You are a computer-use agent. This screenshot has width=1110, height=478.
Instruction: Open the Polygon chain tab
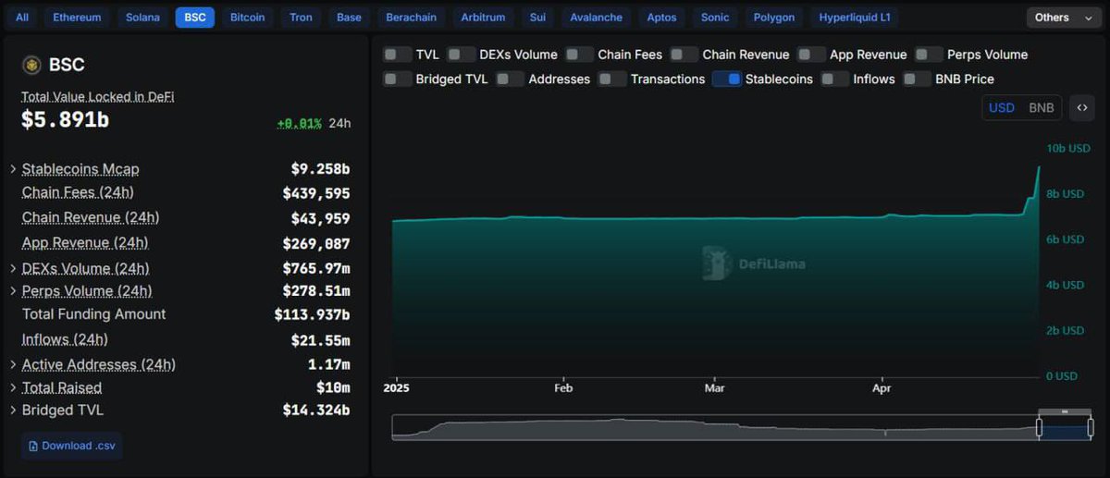[774, 18]
